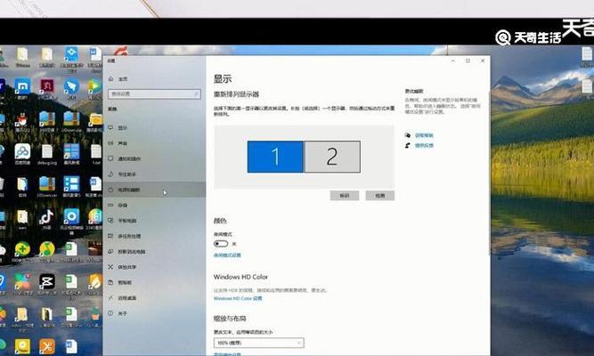Viewport: 594px width, 356px height.
Task: Launch the QQ penguin desktop icon
Action: pos(22,120)
